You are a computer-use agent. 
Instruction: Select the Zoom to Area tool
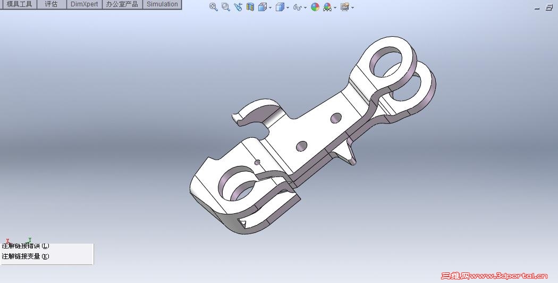226,7
